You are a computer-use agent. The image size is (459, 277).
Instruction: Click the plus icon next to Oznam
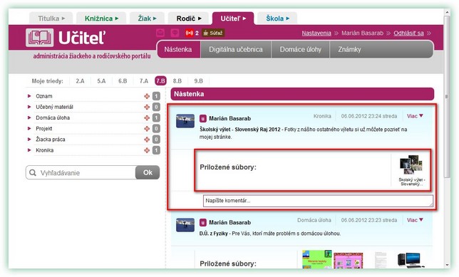click(147, 96)
